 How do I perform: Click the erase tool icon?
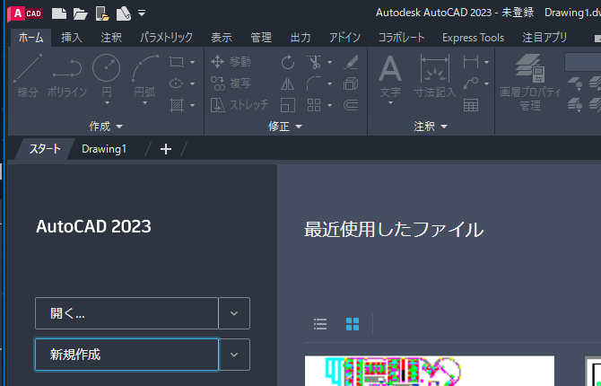click(x=351, y=62)
